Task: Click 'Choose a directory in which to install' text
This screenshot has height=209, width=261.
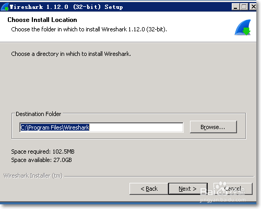Action: 71,54
